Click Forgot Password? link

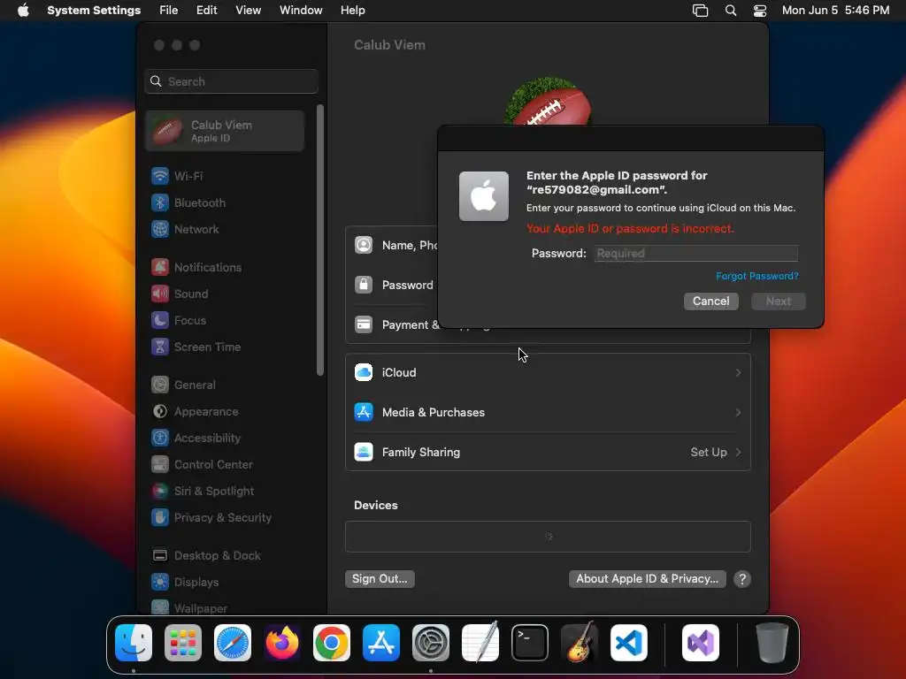point(757,276)
